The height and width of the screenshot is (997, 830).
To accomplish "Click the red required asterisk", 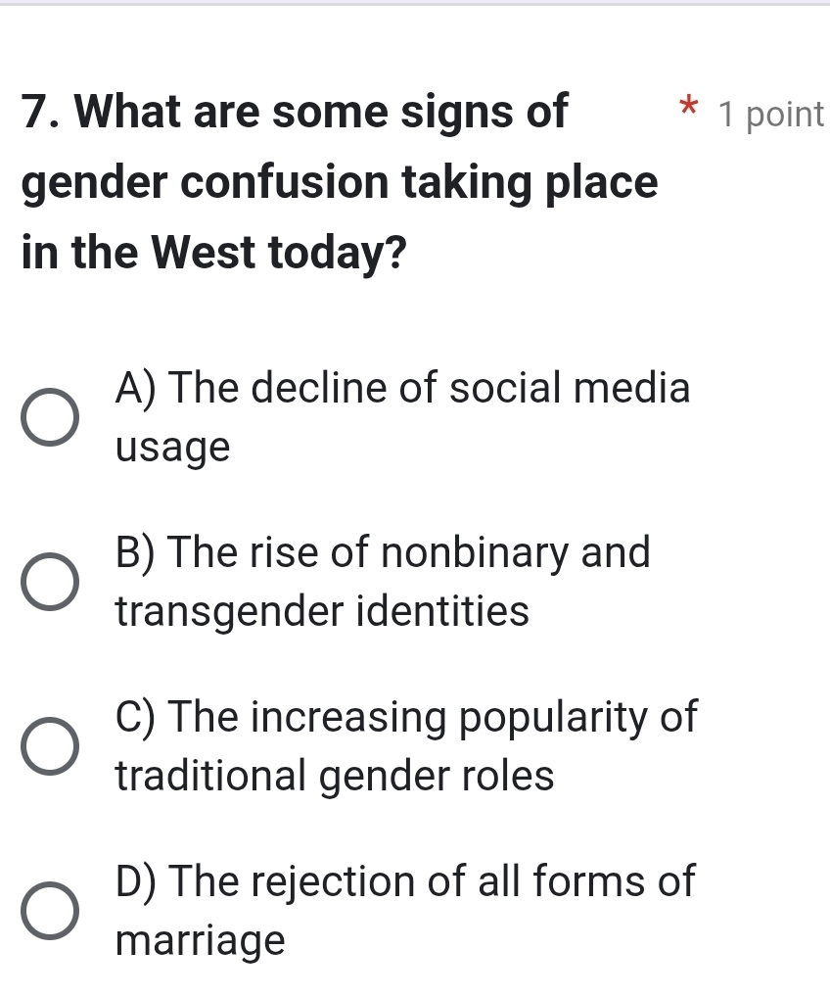I will click(x=690, y=108).
